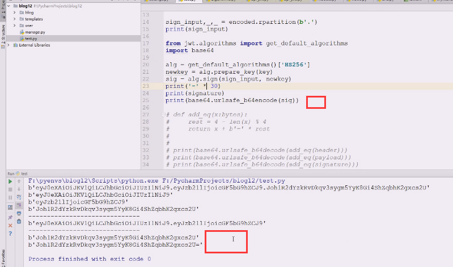Click 'get_default_algorithms' in the import line
Viewport: 453px width, 267px height.
point(307,43)
